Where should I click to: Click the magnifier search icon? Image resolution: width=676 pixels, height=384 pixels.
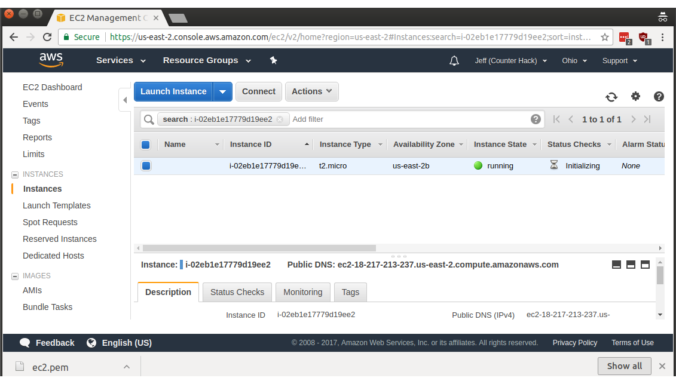[149, 119]
